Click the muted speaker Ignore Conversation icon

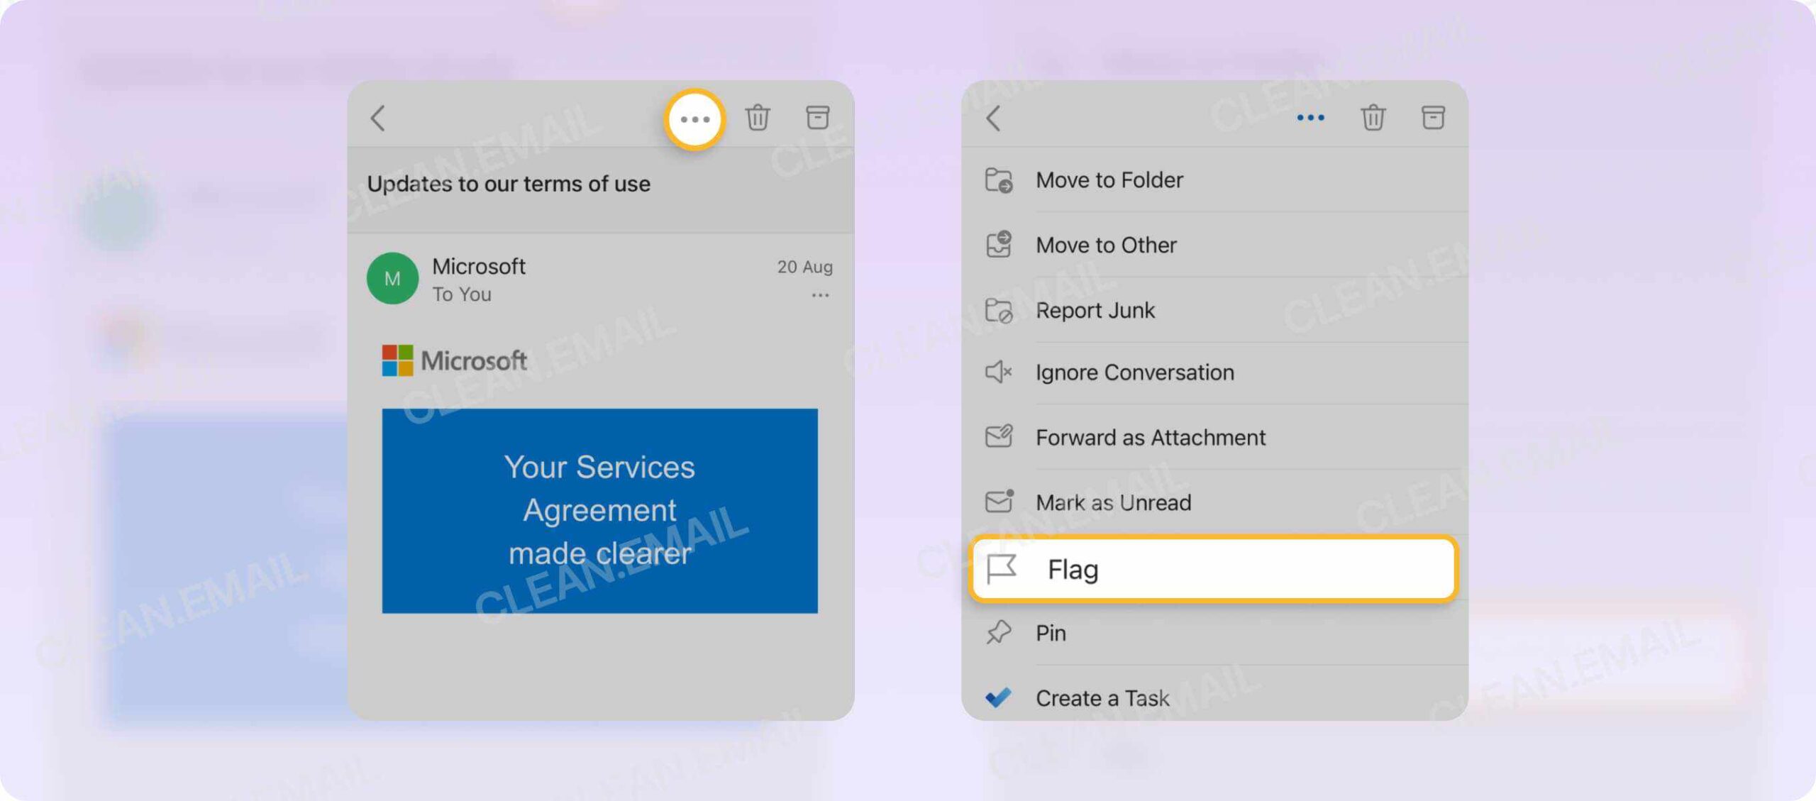[x=998, y=372]
